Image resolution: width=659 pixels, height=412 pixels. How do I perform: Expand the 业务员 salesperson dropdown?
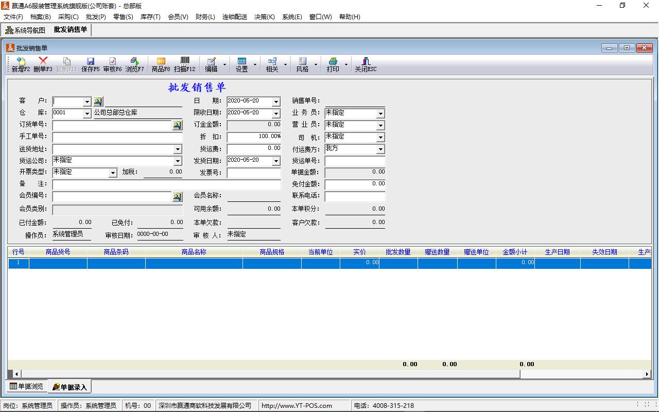[x=380, y=113]
